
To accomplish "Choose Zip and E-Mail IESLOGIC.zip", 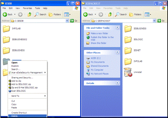I will pyautogui.click(x=27, y=87).
